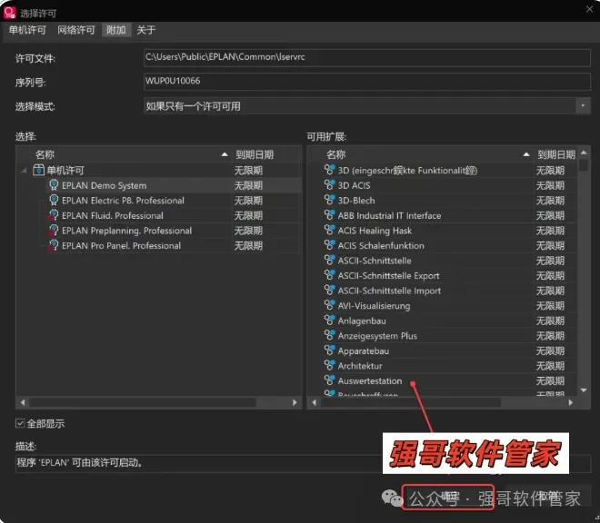Select EPLAN Electric P8. Professional
600x523 pixels.
[123, 201]
